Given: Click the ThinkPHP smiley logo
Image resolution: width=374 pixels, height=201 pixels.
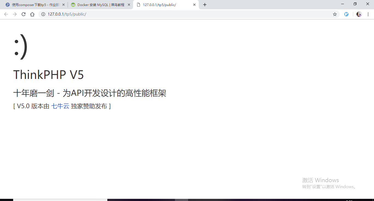Looking at the screenshot, I should 20,47.
